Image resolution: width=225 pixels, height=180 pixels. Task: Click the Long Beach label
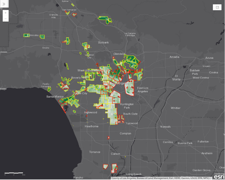click(x=133, y=174)
